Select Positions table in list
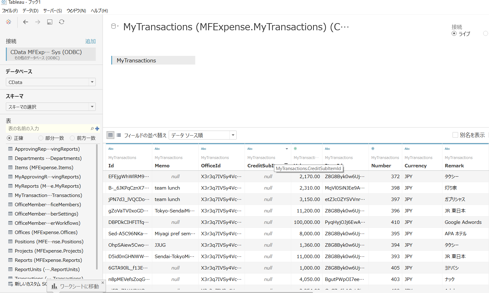Screen dimensions: 489x293 (49, 241)
